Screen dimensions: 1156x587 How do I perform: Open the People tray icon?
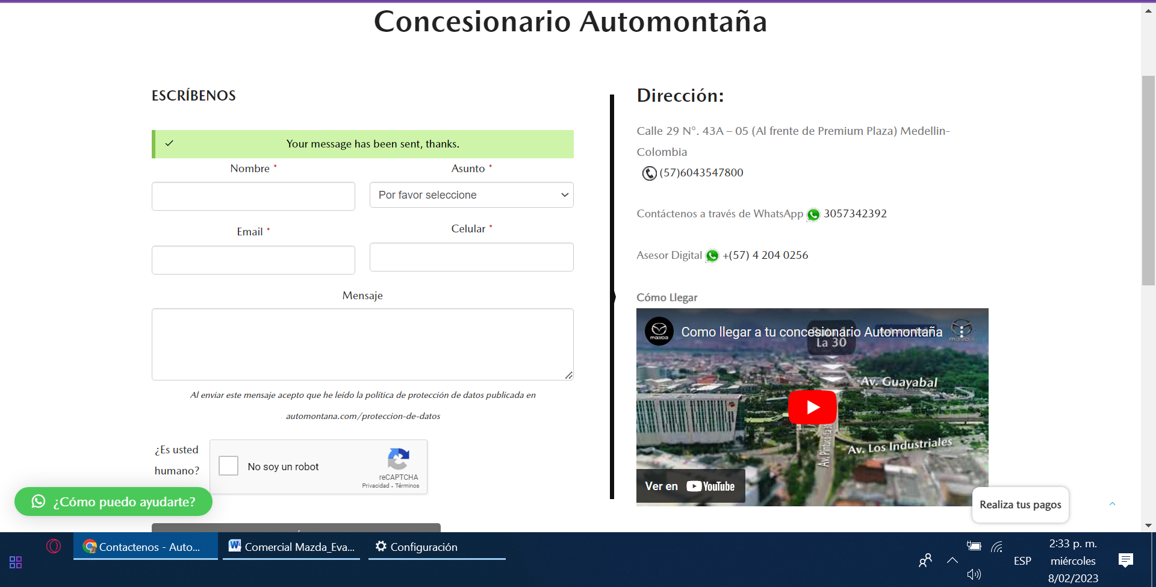tap(925, 561)
